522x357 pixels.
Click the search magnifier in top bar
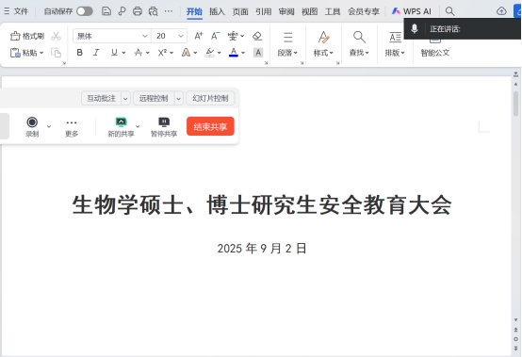tap(450, 11)
